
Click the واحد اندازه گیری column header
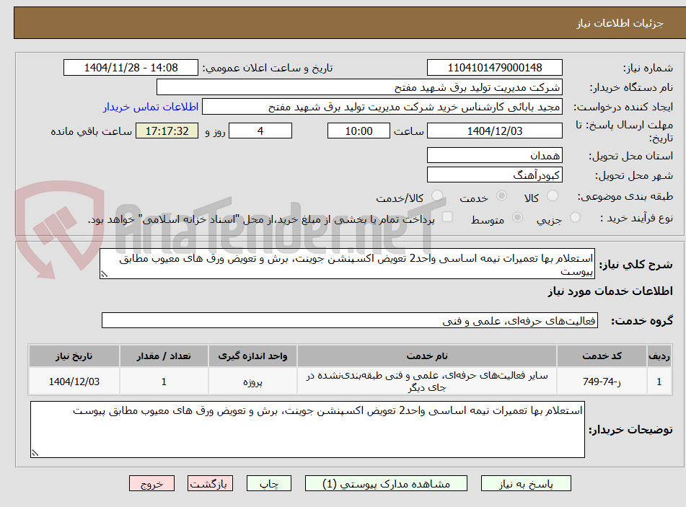(253, 356)
